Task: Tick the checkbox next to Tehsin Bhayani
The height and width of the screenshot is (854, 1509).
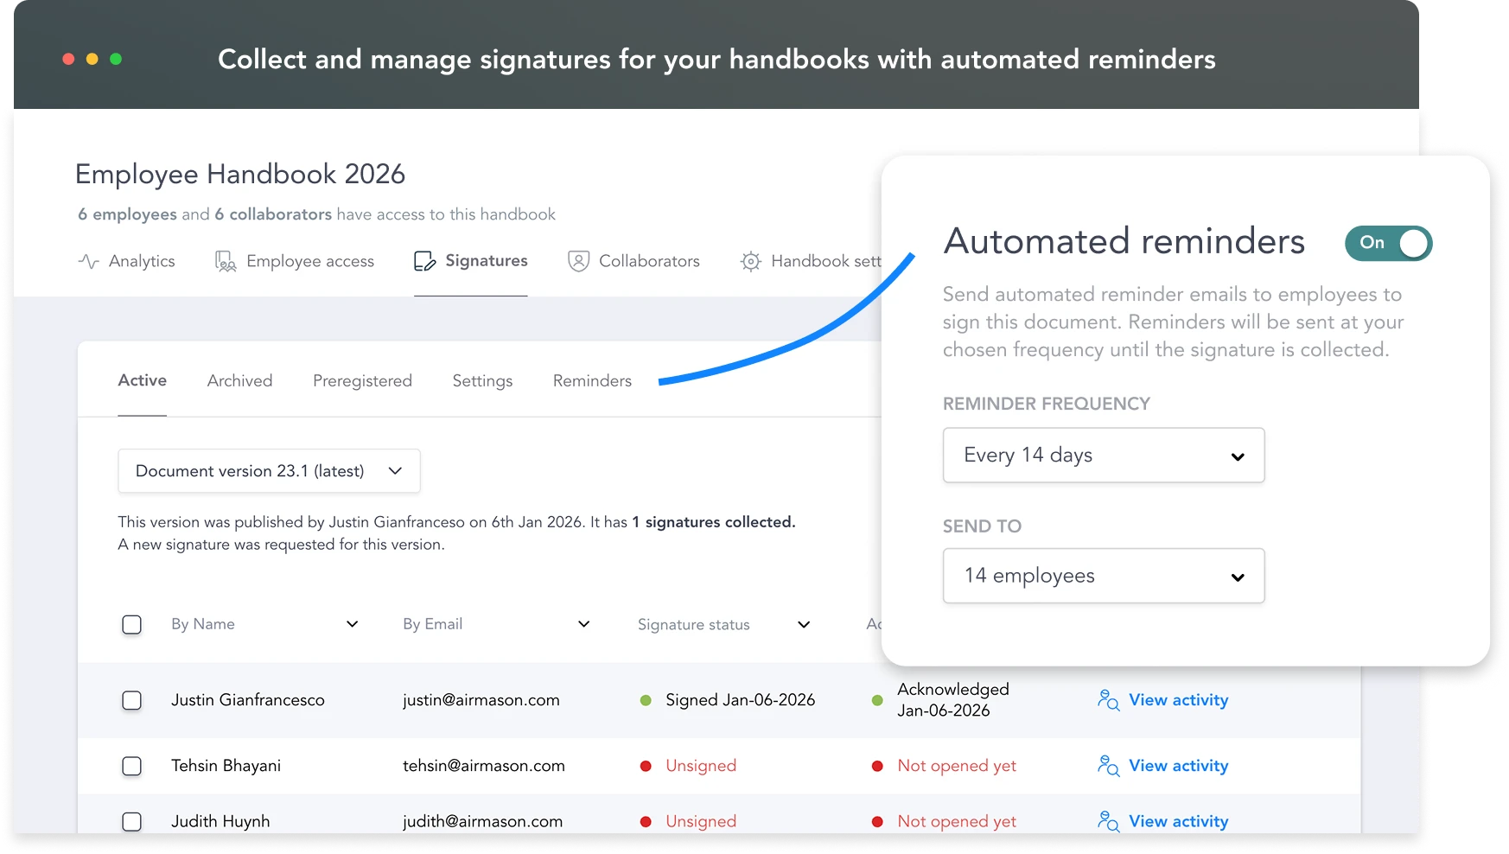Action: coord(131,766)
